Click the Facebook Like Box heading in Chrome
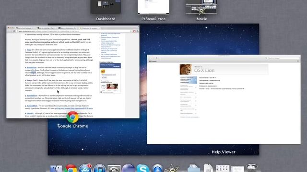This screenshot has width=307, height=172. pos(106,62)
